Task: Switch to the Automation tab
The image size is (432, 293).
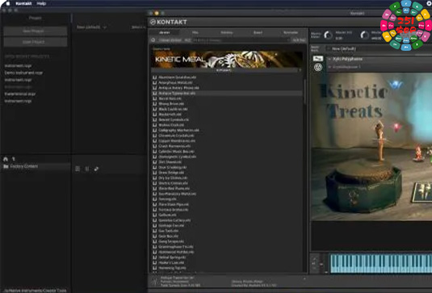Action: click(291, 32)
